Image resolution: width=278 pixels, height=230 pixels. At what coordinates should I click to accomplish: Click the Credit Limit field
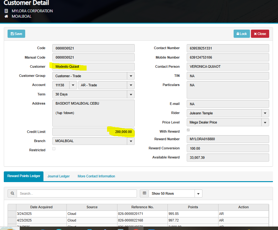(x=93, y=132)
